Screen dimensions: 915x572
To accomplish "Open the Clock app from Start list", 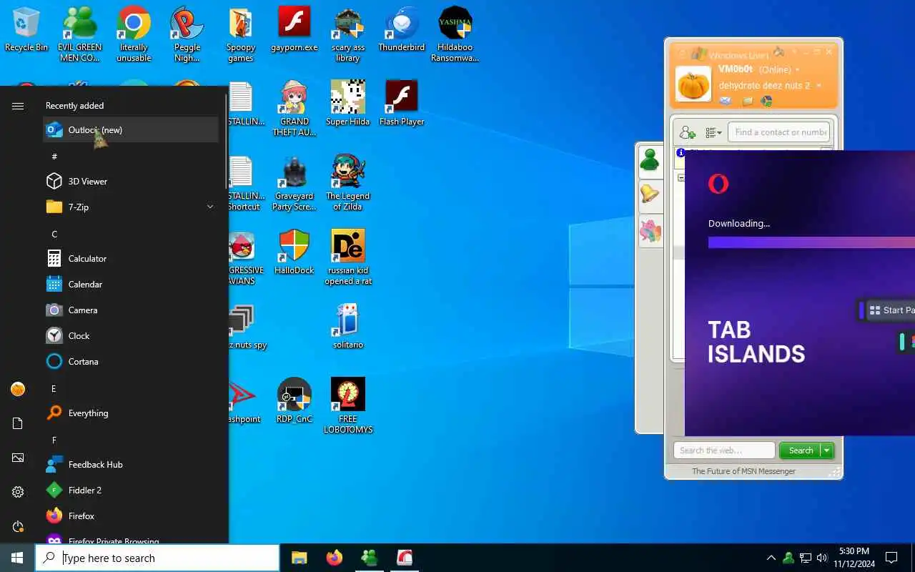I will click(x=131, y=335).
